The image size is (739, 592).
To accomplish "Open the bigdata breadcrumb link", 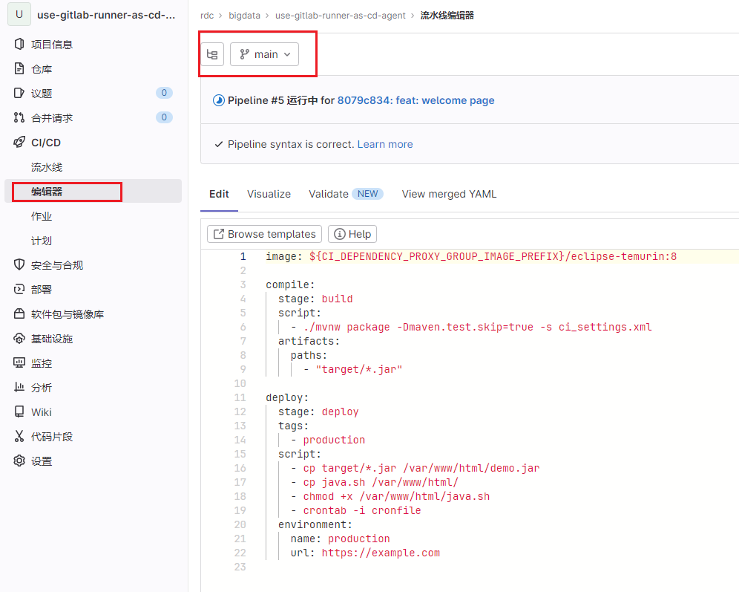I will pos(244,16).
